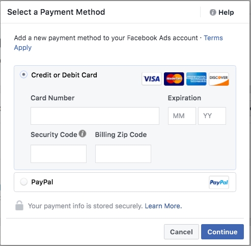Screen dimensions: 251x246
Task: Select the Credit or Debit Card radio button
Action: [23, 74]
